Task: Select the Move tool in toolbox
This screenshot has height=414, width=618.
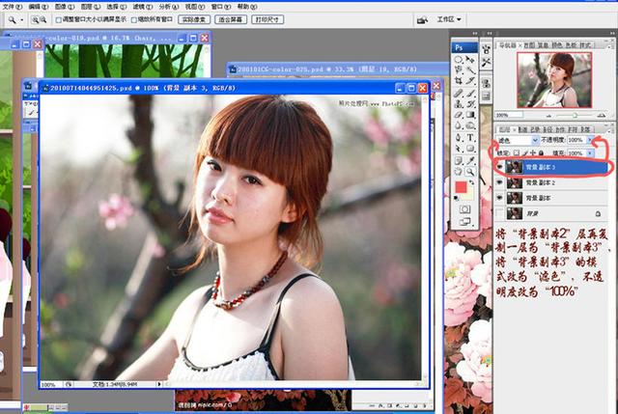Action: (470, 59)
